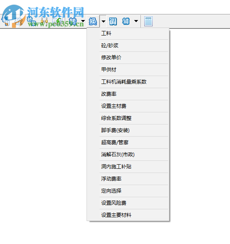Select 设置主材费 menu item
The image size is (230, 244).
(128, 106)
